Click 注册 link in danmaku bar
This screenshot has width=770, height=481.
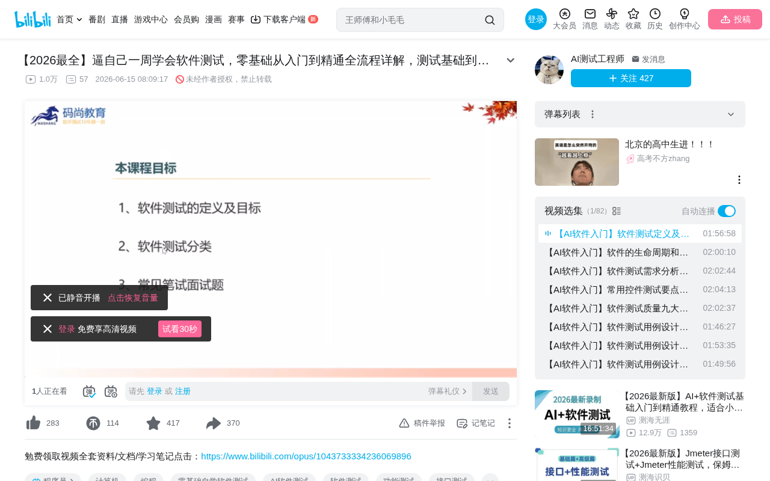[183, 391]
